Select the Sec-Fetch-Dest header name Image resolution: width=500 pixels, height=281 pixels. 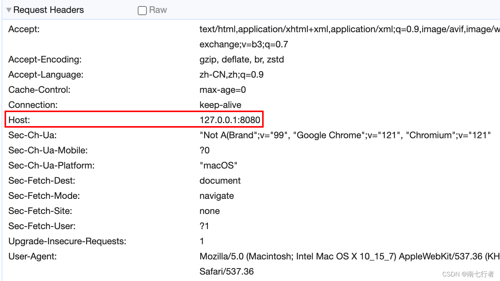coord(42,181)
